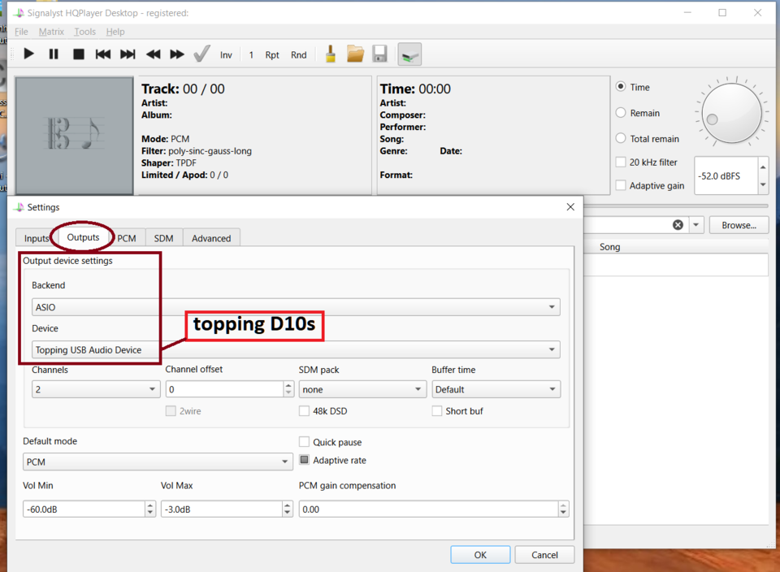The height and width of the screenshot is (572, 780).
Task: Click the PCM gain compensation field
Action: tap(428, 509)
